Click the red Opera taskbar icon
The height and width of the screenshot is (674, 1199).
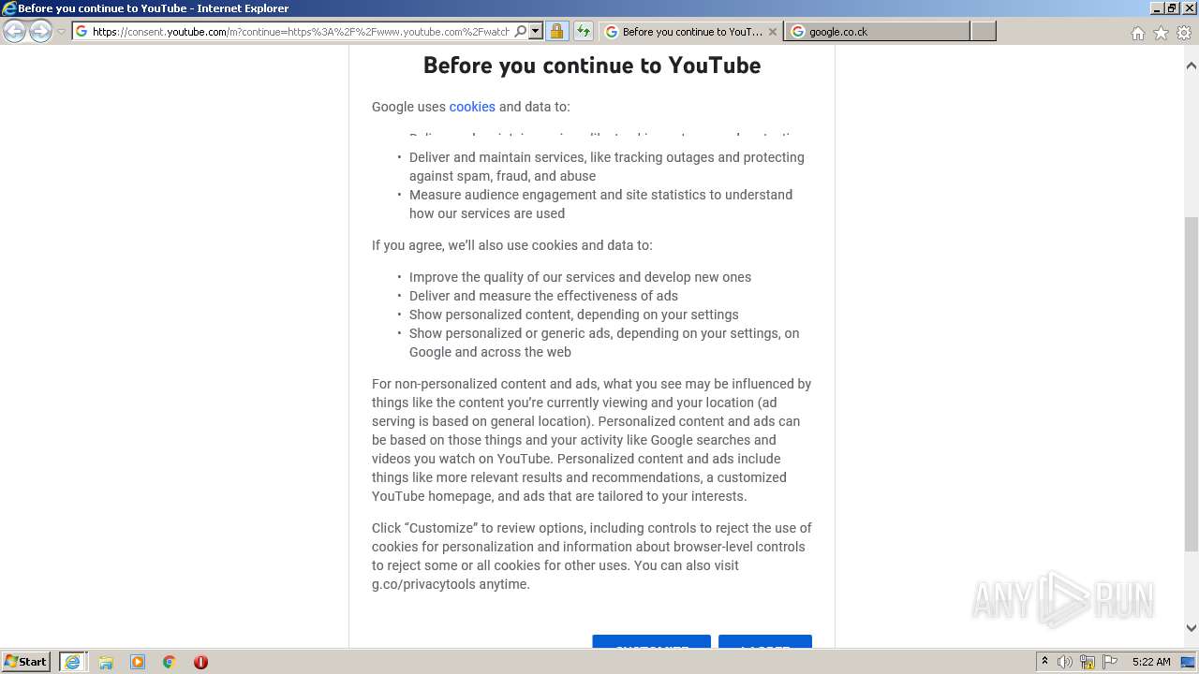(200, 662)
